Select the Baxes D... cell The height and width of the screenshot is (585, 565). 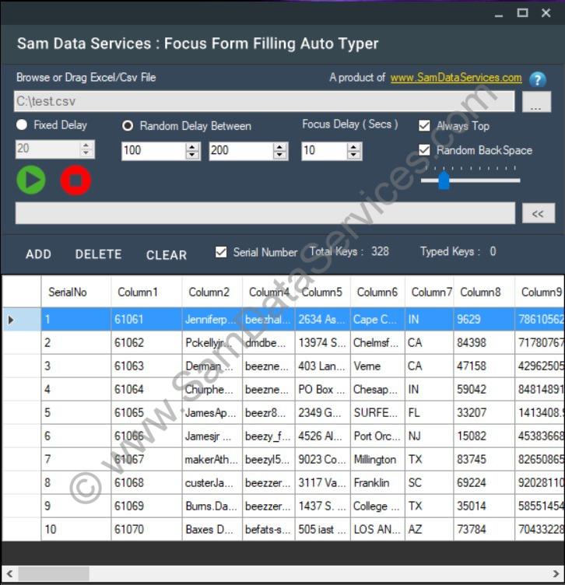(212, 529)
